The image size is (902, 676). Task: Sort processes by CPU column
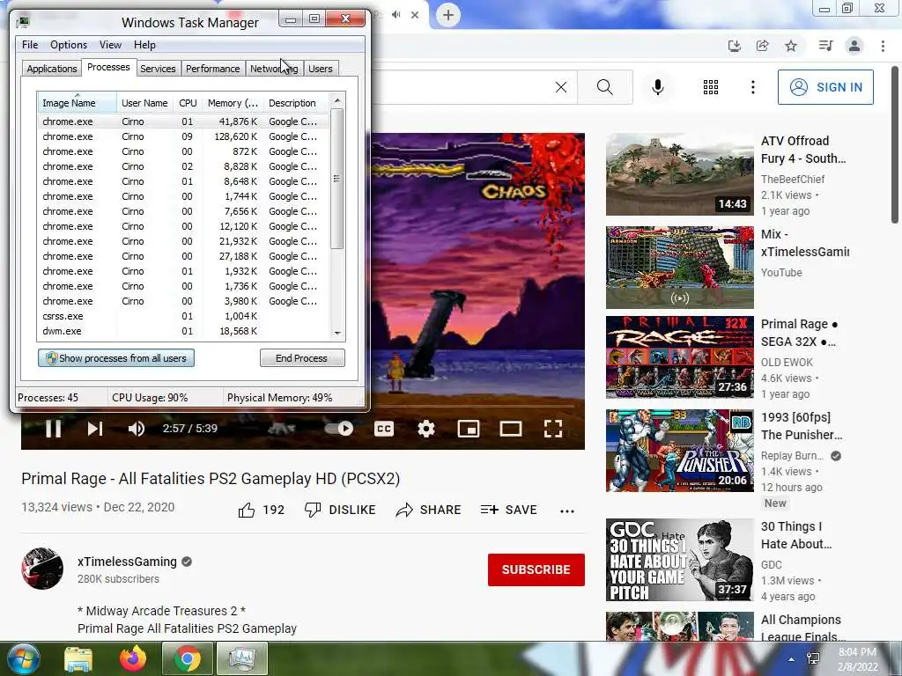tap(189, 103)
